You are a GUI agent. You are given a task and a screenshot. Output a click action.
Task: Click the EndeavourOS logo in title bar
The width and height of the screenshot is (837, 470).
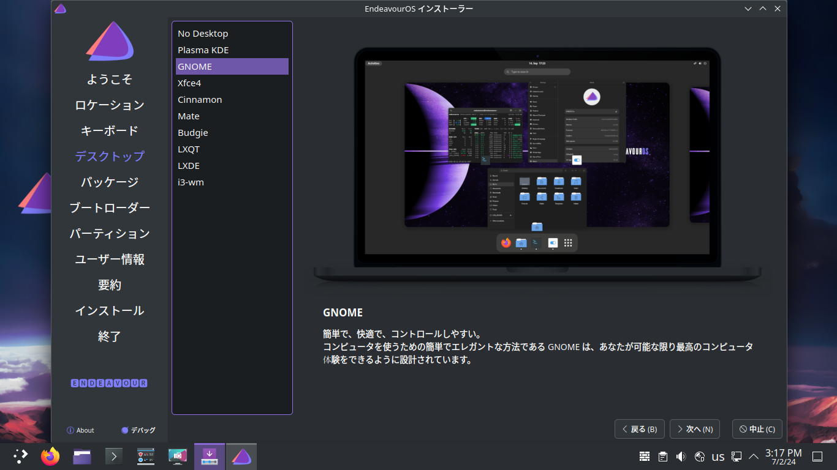coord(60,9)
